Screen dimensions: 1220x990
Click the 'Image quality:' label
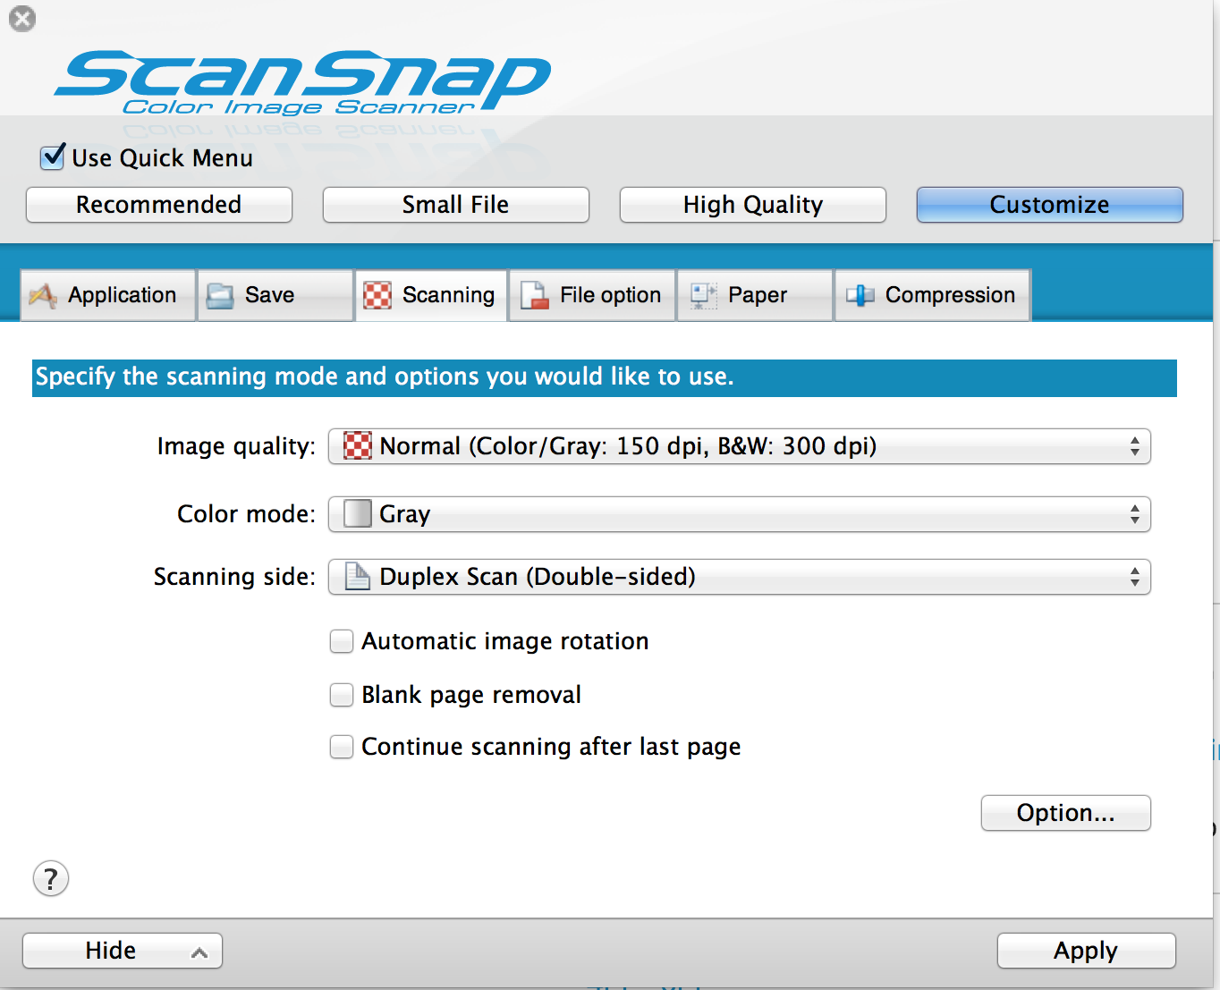point(236,446)
